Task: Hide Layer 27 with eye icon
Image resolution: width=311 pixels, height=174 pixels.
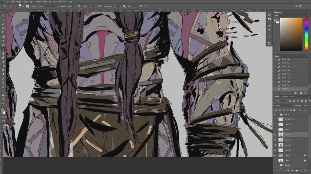Action: (x=275, y=140)
